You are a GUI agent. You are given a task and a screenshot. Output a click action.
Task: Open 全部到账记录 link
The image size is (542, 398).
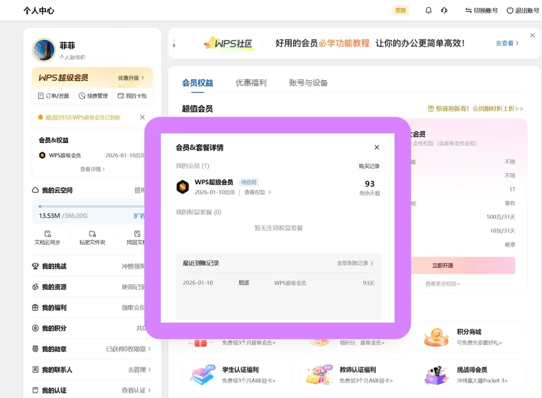click(355, 263)
